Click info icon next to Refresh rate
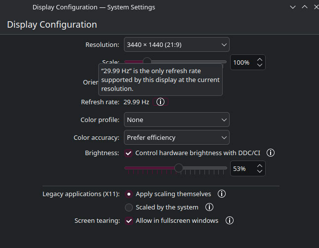 (x=160, y=102)
